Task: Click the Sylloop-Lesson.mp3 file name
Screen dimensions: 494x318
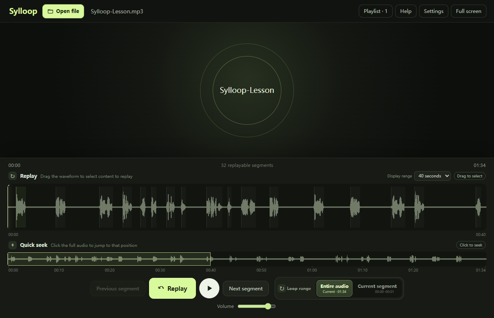Action: [117, 11]
